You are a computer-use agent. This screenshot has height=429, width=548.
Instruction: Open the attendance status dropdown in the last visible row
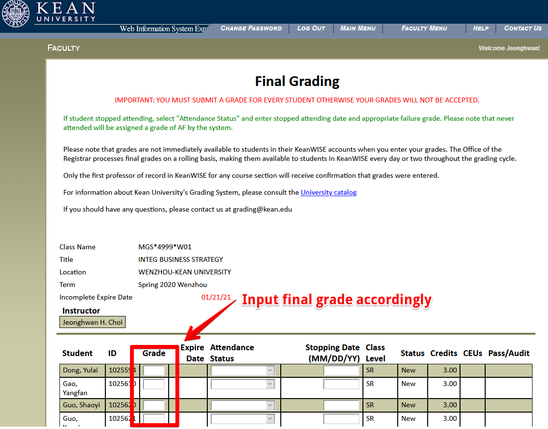(x=243, y=419)
